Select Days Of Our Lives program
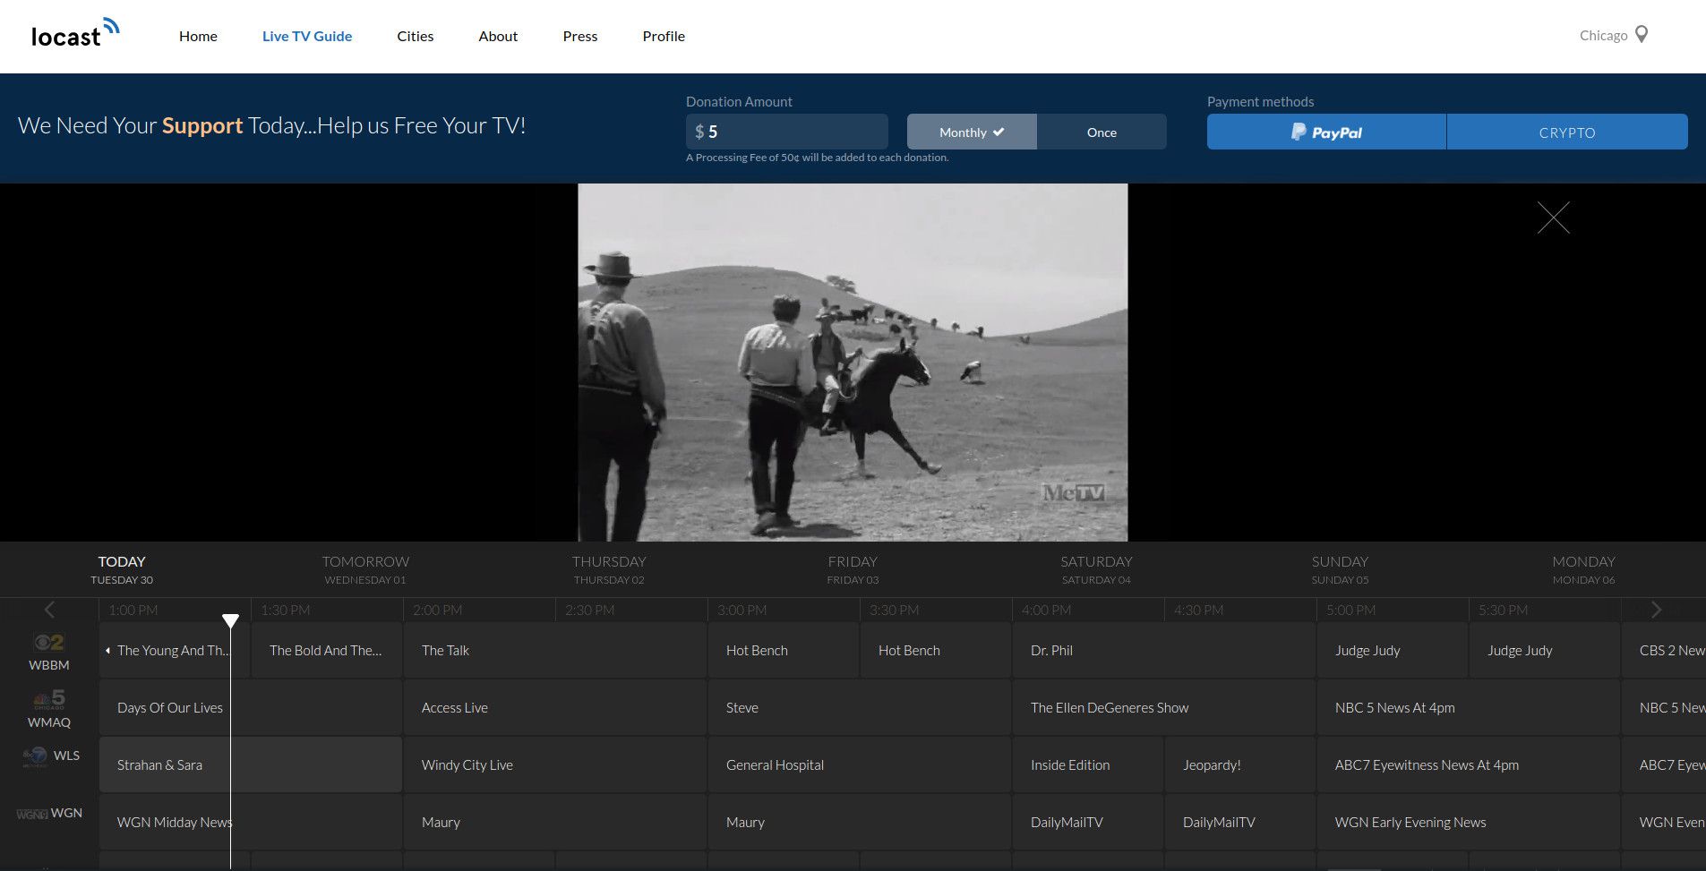 251,707
